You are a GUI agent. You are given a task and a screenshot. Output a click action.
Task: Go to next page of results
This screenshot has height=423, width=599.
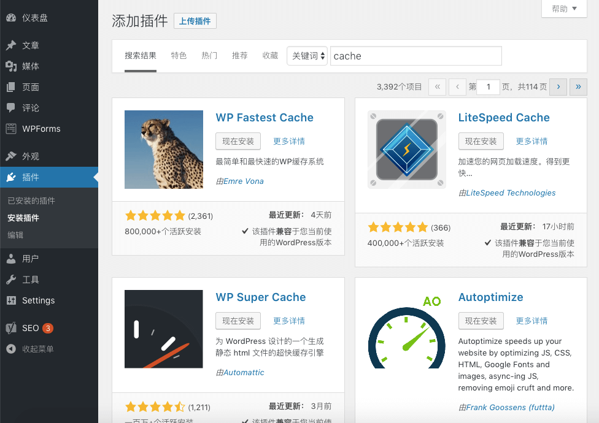tap(558, 87)
